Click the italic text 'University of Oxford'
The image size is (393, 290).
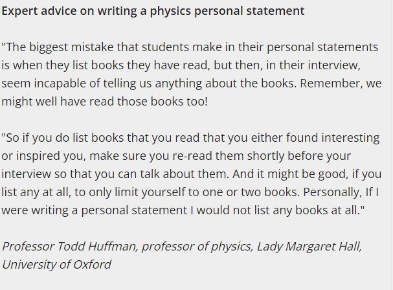[x=56, y=265]
